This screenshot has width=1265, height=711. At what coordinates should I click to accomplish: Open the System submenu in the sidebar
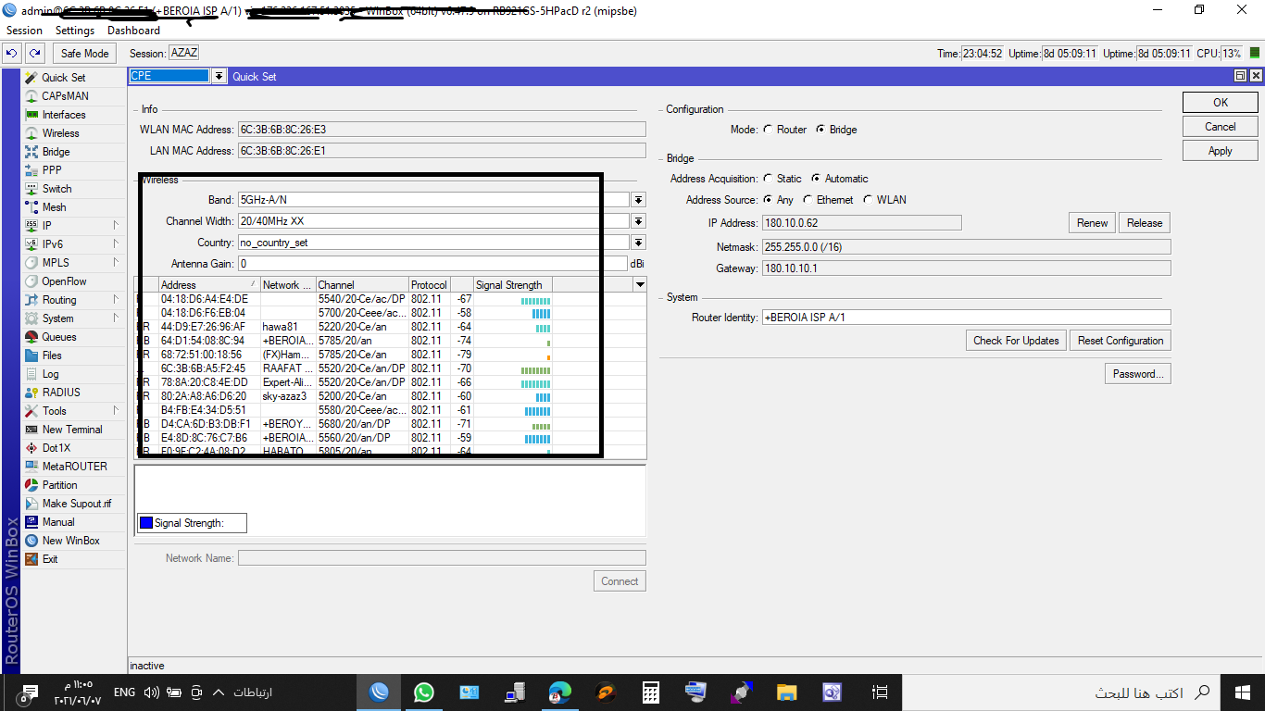74,318
